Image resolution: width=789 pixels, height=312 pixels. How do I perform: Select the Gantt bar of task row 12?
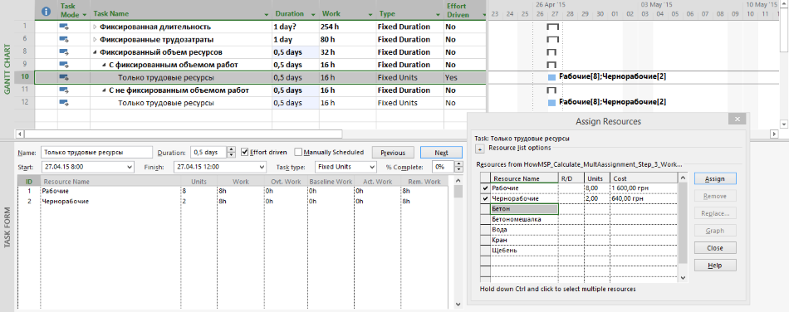[x=552, y=103]
